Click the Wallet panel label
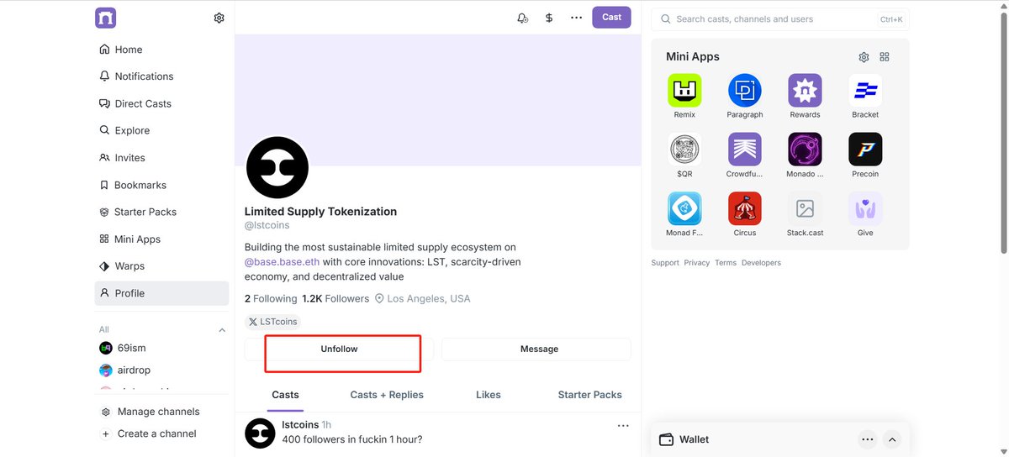 coord(695,439)
